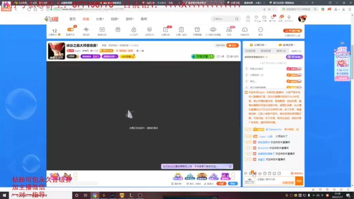Open the 鱼吧 nav item
This screenshot has height=199, width=354.
coord(144,19)
